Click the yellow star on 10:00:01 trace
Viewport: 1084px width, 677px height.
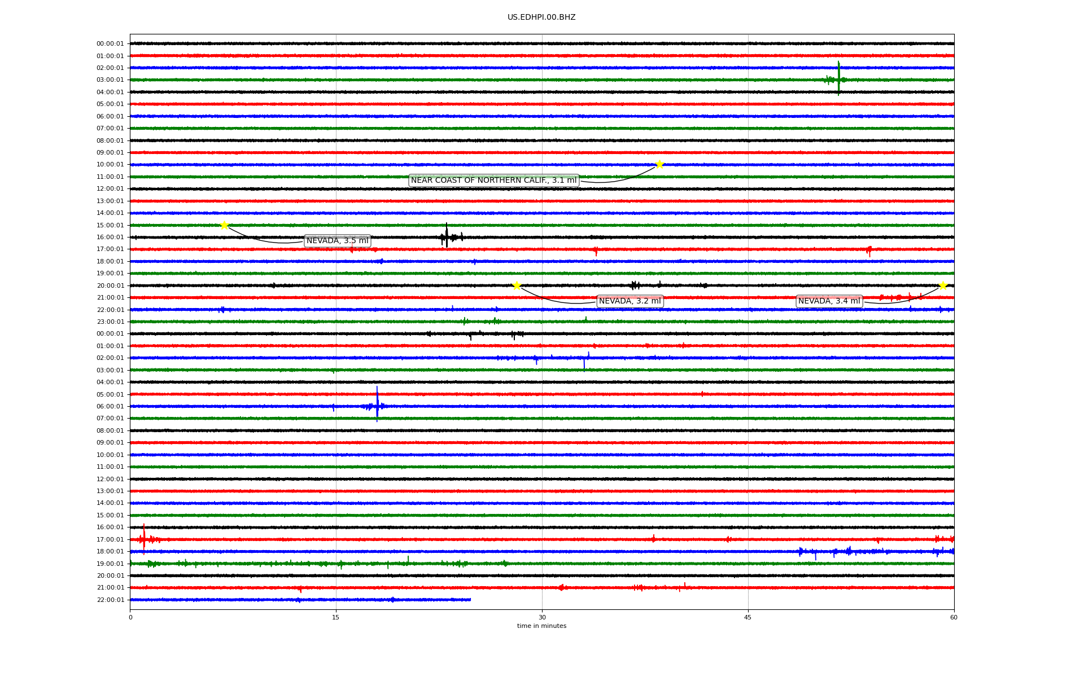tap(659, 164)
